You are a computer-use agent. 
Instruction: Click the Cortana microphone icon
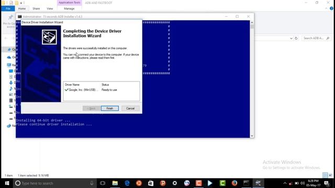pyautogui.click(x=92, y=183)
